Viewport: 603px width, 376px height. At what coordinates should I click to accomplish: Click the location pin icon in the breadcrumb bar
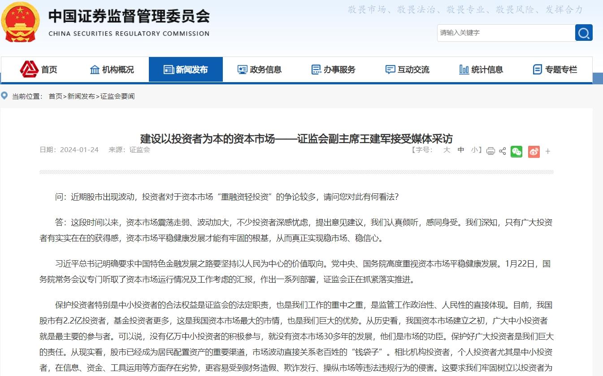[x=5, y=96]
